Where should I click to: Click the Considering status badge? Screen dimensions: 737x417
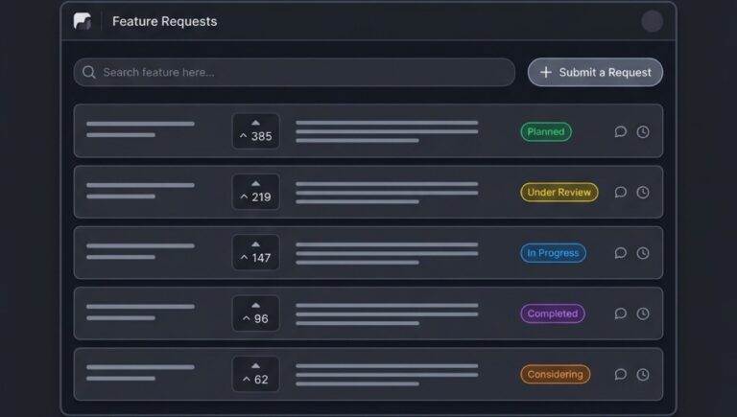[555, 374]
